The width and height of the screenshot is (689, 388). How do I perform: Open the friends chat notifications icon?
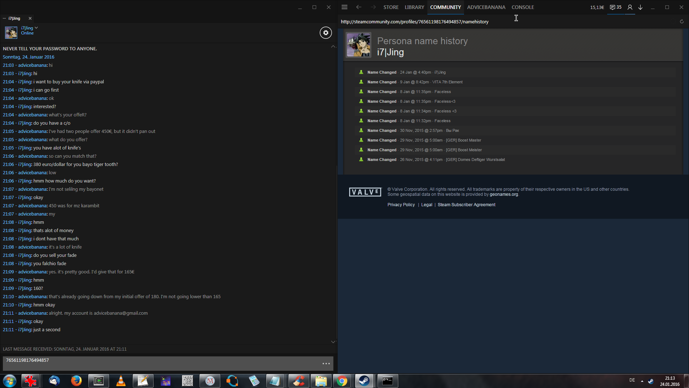[x=615, y=7]
